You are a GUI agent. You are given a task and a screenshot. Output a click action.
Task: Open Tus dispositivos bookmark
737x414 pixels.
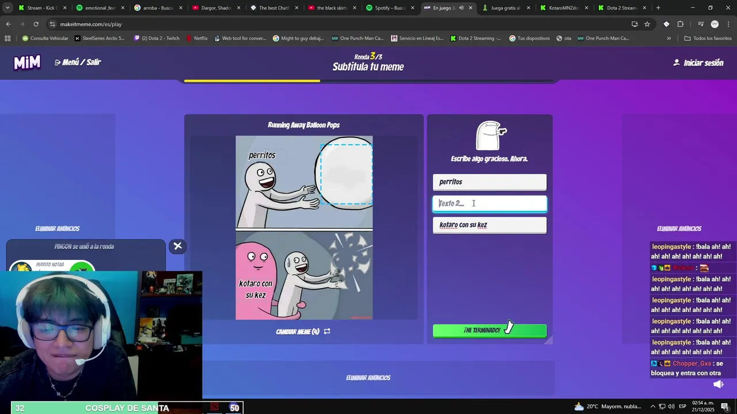point(529,39)
